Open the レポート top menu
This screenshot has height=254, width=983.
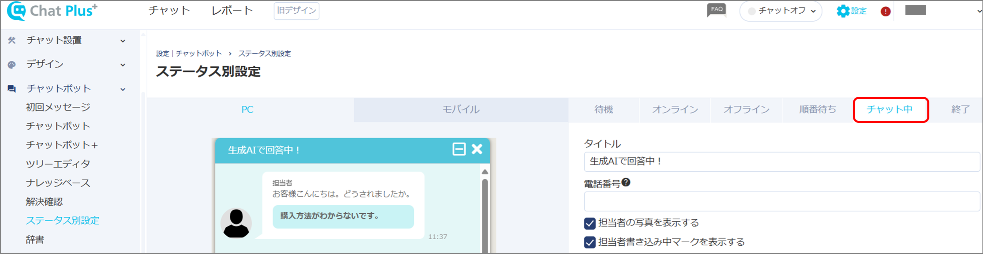point(232,11)
